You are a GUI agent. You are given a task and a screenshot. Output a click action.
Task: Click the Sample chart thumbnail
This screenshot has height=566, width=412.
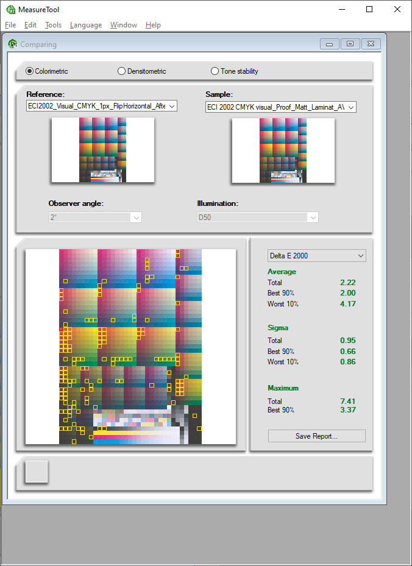pos(283,150)
